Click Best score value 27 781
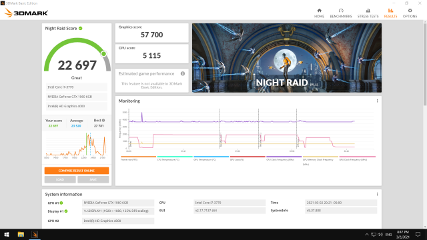Image resolution: width=427 pixels, height=240 pixels. 99,126
